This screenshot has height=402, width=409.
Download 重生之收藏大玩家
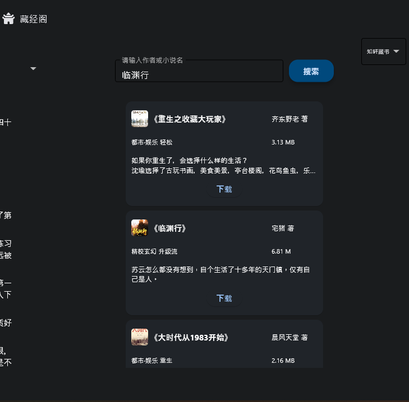pos(224,189)
